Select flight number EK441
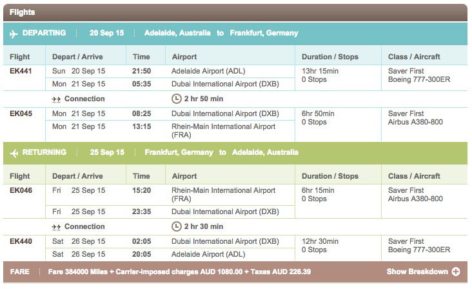Image resolution: width=472 pixels, height=289 pixels. [x=21, y=71]
